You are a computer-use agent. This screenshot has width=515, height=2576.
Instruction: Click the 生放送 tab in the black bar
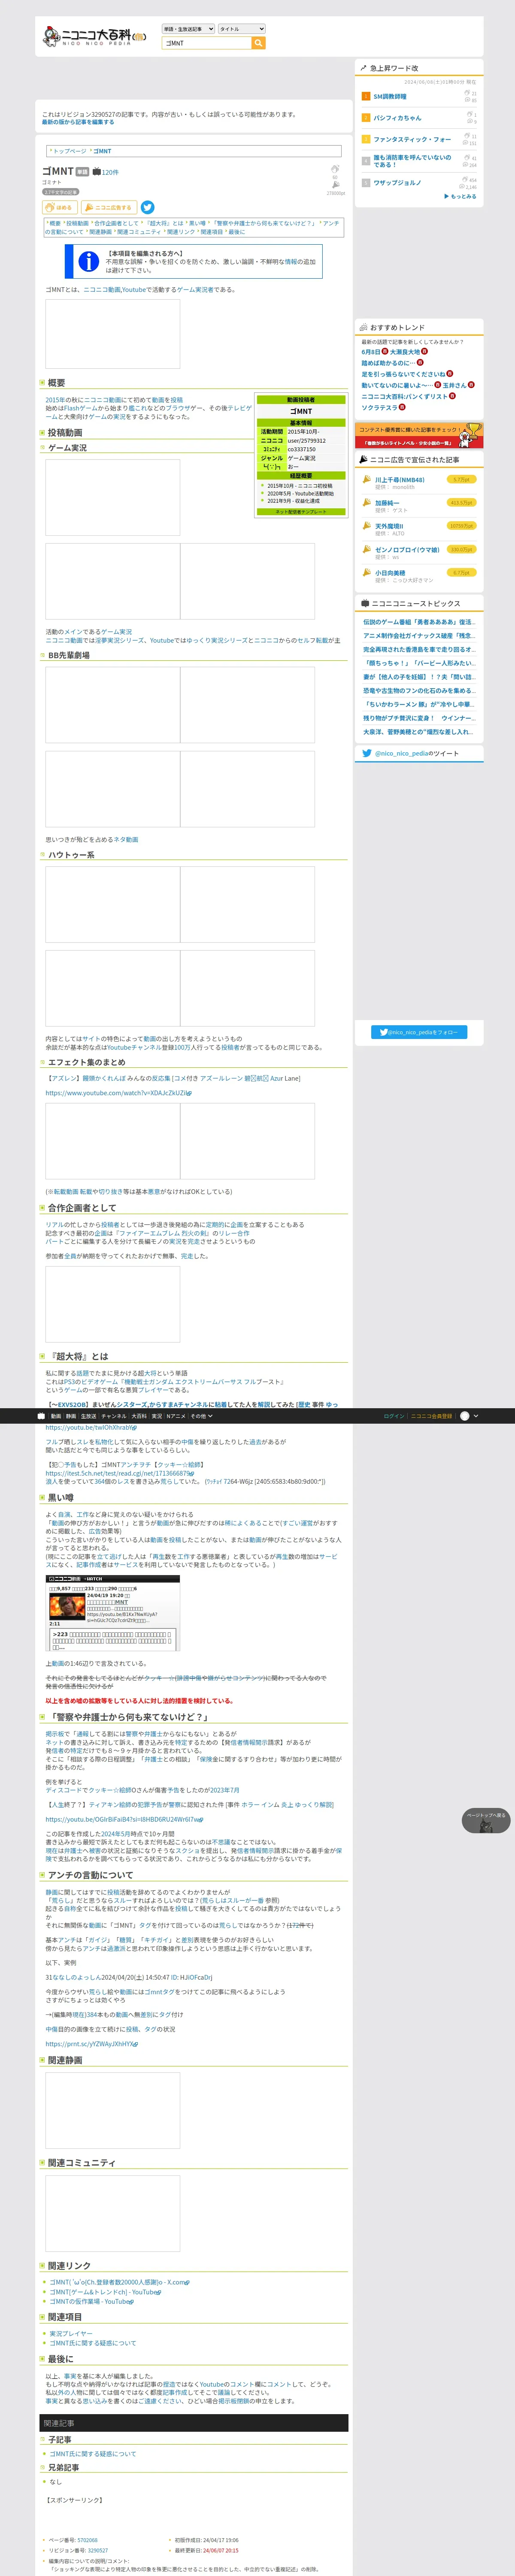(x=88, y=1416)
